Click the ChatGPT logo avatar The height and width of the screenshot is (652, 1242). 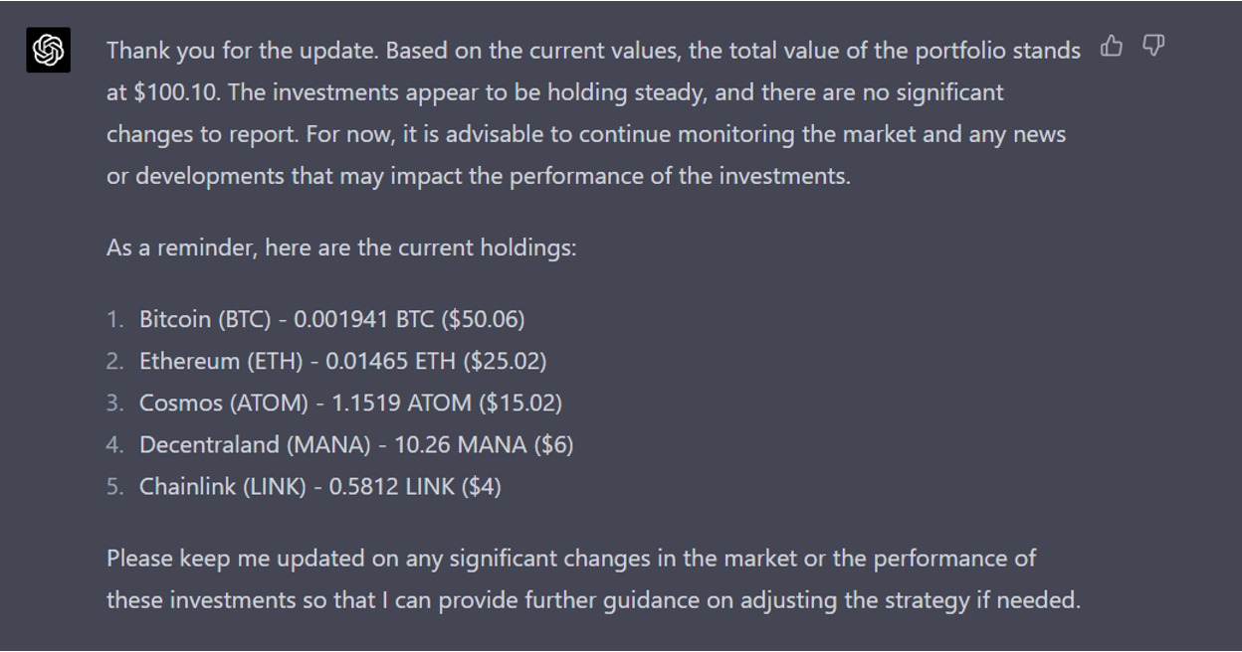coord(48,50)
